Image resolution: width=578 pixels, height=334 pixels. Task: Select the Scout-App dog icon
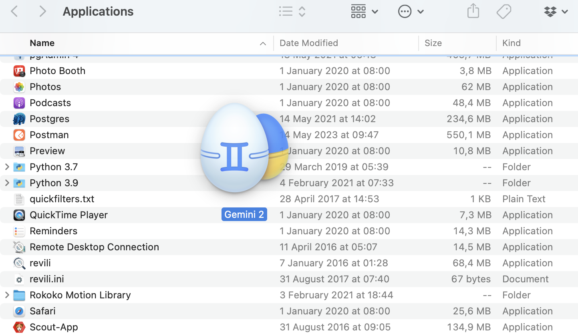tap(19, 327)
